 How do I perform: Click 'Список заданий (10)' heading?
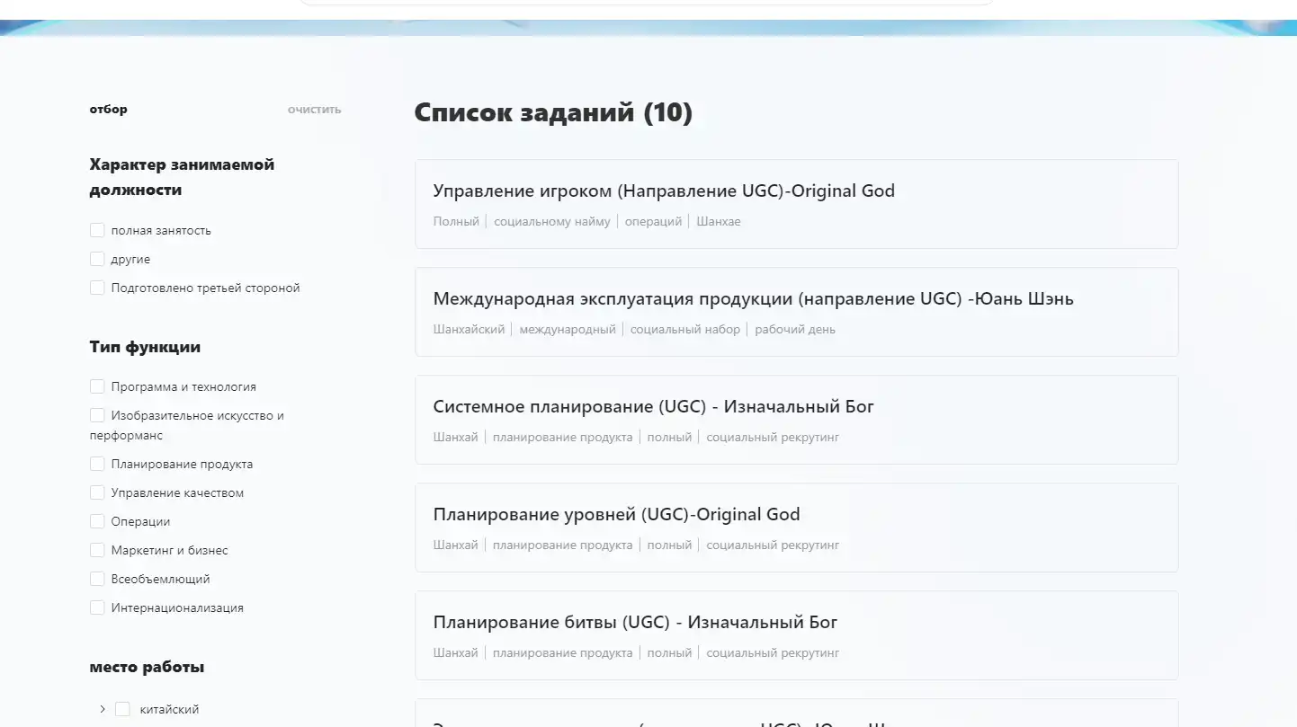click(553, 113)
